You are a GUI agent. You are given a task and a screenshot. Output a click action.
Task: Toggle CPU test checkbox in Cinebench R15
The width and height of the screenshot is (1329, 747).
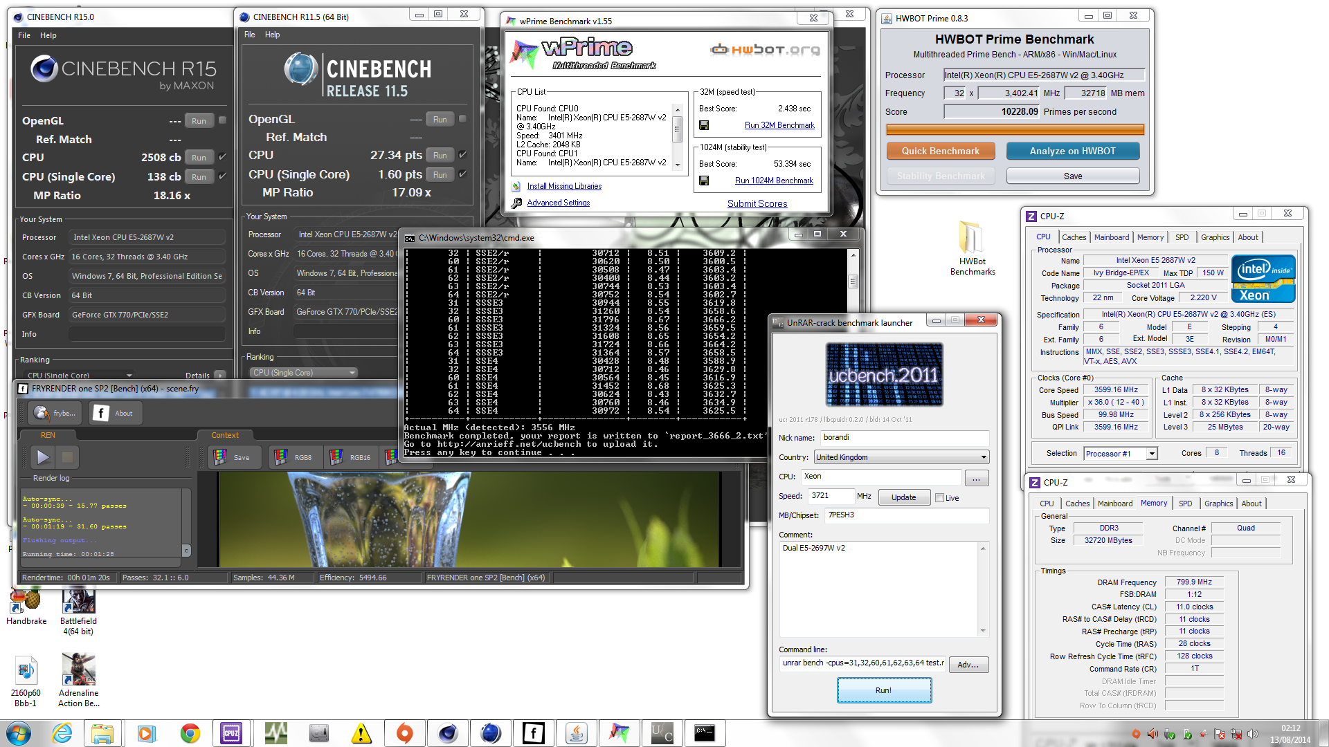[x=223, y=157]
